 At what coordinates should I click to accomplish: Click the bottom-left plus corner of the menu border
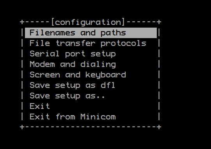(x=22, y=127)
